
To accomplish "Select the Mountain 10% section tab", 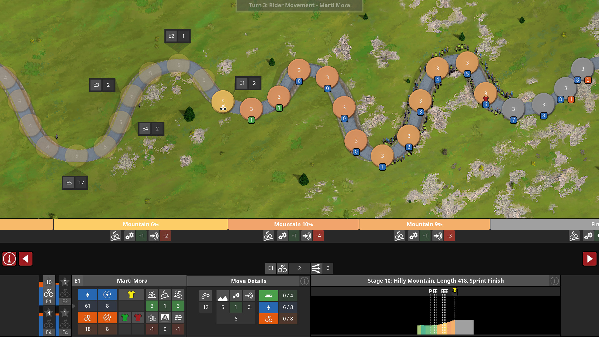I will point(293,224).
